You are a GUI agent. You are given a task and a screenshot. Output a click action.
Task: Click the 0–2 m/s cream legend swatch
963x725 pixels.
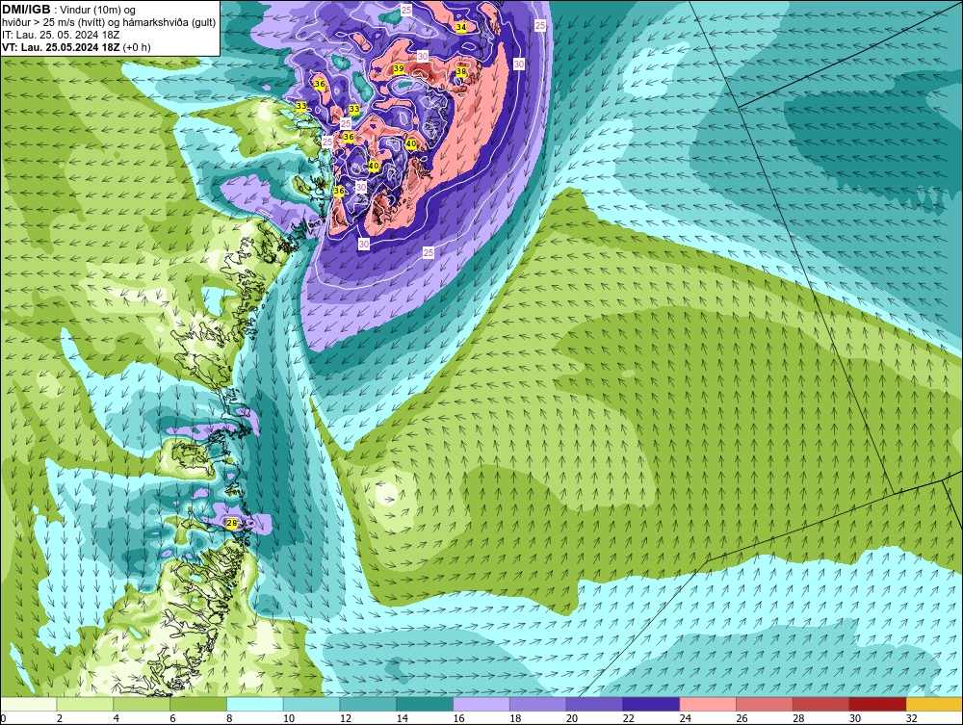[28, 704]
